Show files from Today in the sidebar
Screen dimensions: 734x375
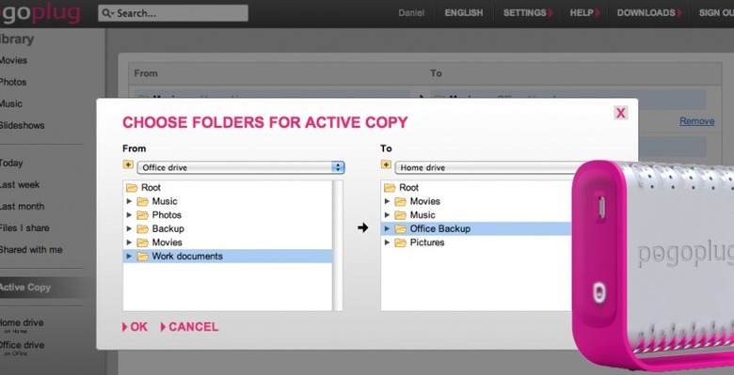tap(11, 164)
